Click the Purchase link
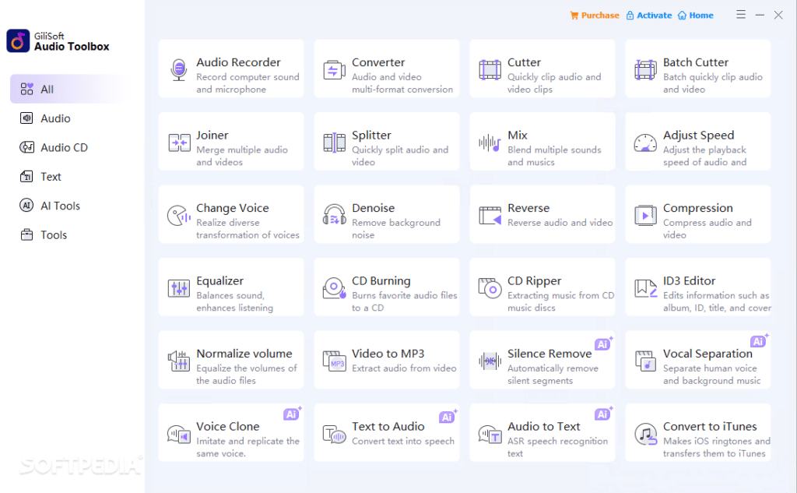Screen dimensions: 797x493 point(594,16)
